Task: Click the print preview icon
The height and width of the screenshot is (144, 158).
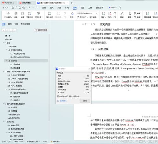Action: click(23, 8)
